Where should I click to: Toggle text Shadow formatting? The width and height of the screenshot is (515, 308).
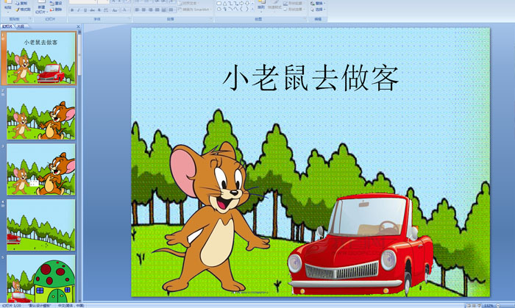pos(99,10)
